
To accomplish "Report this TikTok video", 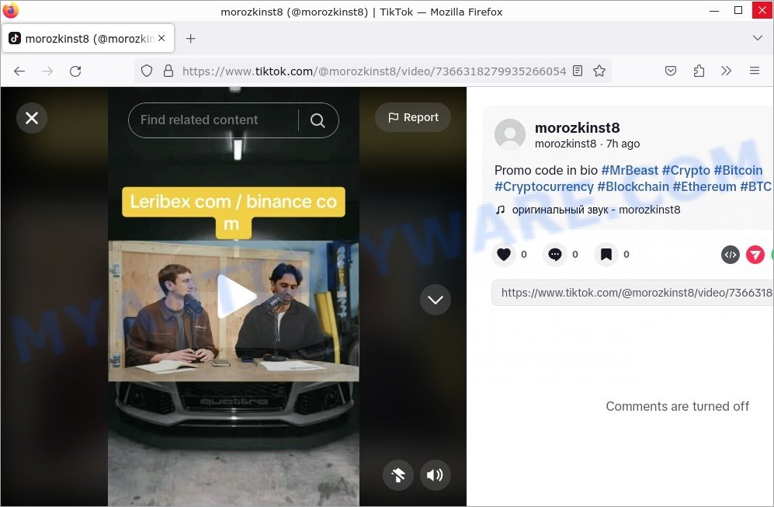I will [x=413, y=117].
